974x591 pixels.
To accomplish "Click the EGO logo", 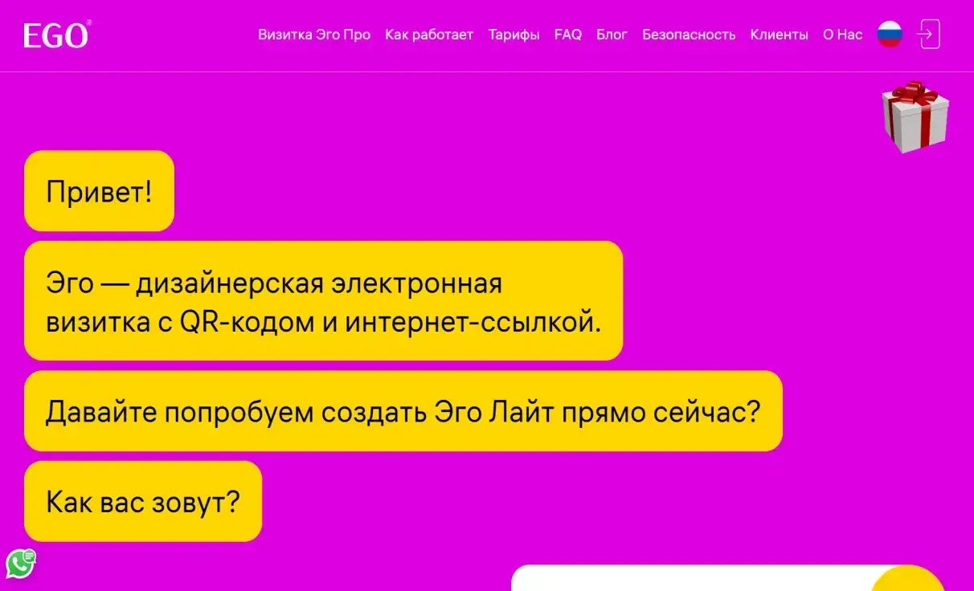I will (x=57, y=35).
